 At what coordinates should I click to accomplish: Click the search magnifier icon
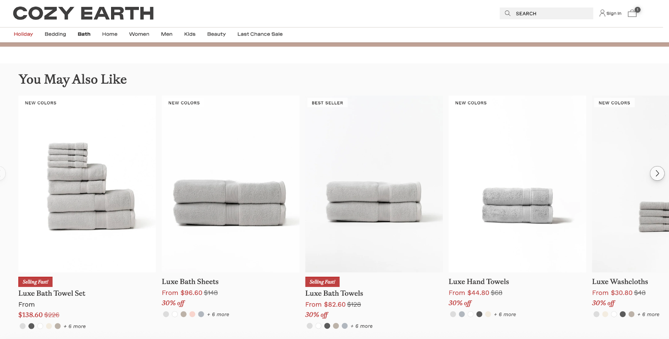507,13
